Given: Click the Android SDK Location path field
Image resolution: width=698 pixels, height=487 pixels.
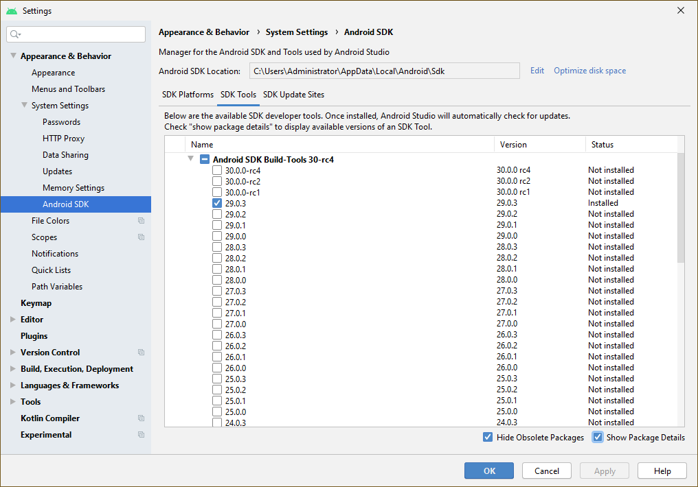Looking at the screenshot, I should coord(384,71).
